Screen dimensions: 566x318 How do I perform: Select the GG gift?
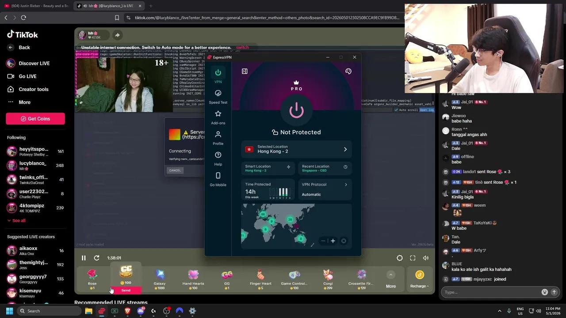[227, 279]
